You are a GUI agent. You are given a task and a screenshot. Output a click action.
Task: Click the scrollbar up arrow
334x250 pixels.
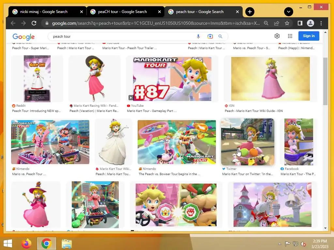pos(325,32)
